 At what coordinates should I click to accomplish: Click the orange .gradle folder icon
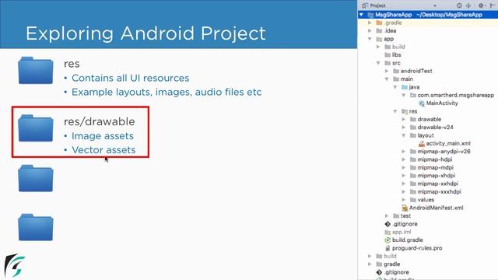379,23
